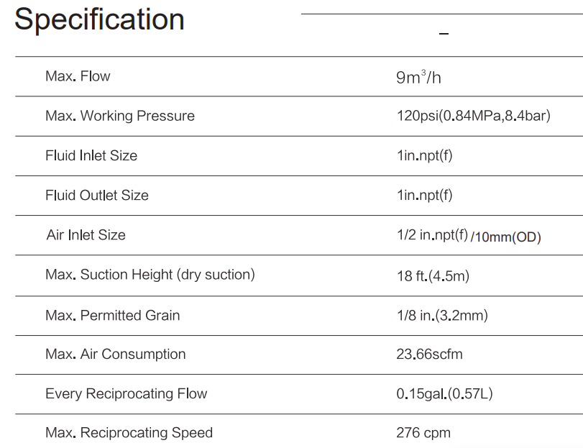Select the Fluid Outlet Size 1in.npt(f) value

424,195
